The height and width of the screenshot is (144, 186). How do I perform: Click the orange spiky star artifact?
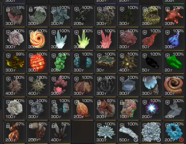click(x=174, y=16)
